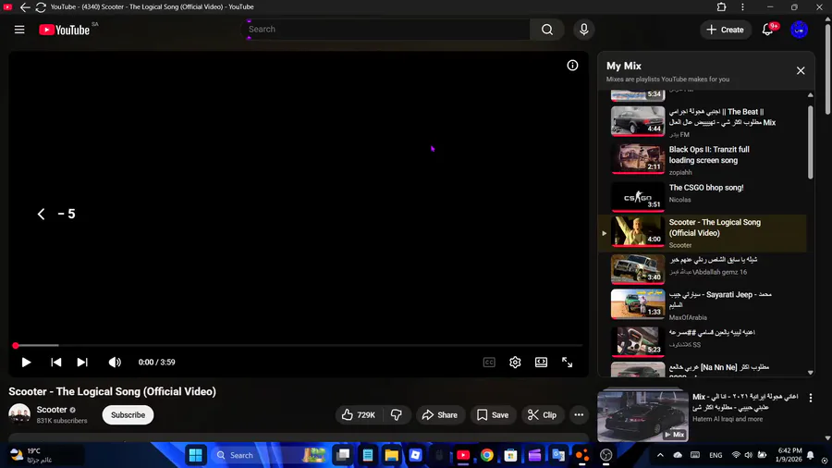Open the 'The Beat' mix video thumbnail
Viewport: 832px width, 468px height.
click(638, 121)
